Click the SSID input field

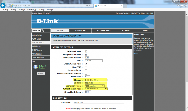[93, 61]
